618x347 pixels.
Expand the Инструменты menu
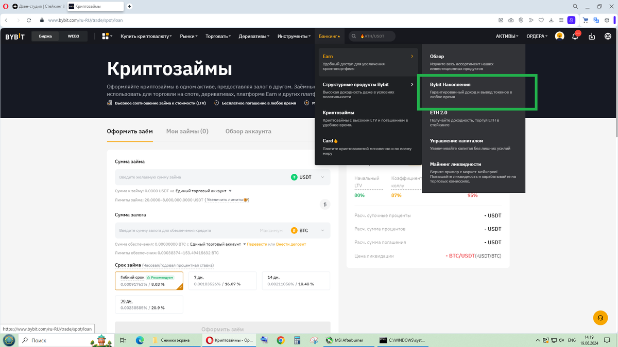point(294,36)
